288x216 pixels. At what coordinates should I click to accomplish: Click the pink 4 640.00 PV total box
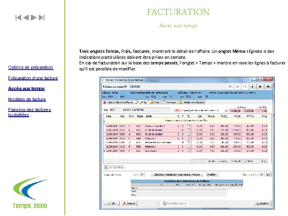pyautogui.click(x=235, y=111)
